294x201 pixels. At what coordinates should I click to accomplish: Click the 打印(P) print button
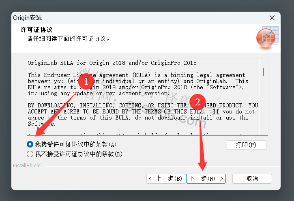tap(247, 145)
